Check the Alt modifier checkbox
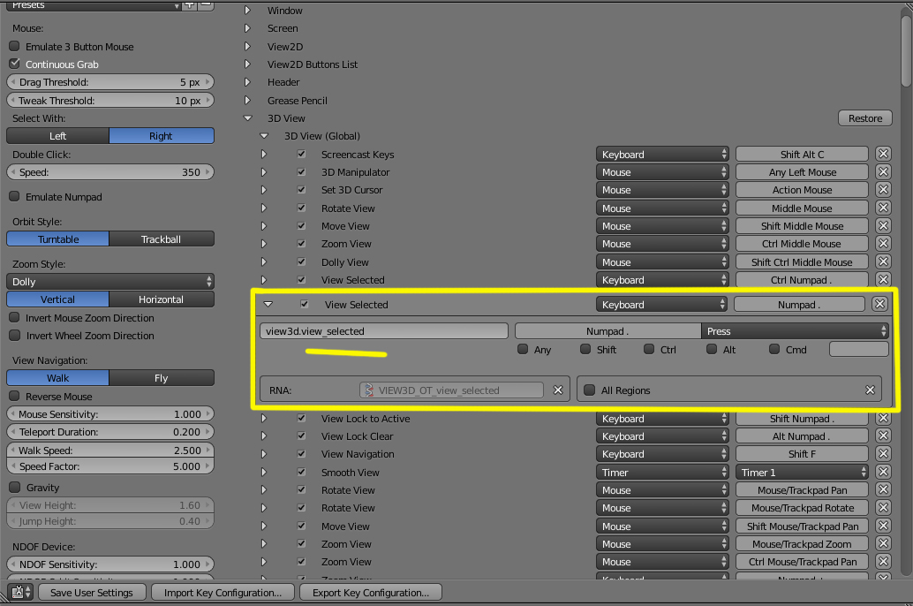The height and width of the screenshot is (606, 913). (712, 349)
